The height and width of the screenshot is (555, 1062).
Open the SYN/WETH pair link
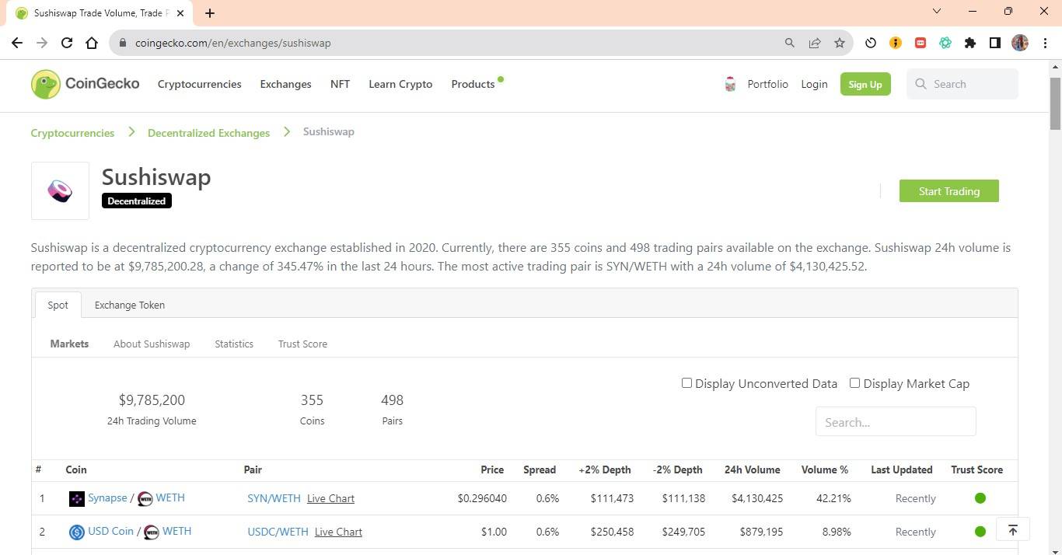[274, 498]
